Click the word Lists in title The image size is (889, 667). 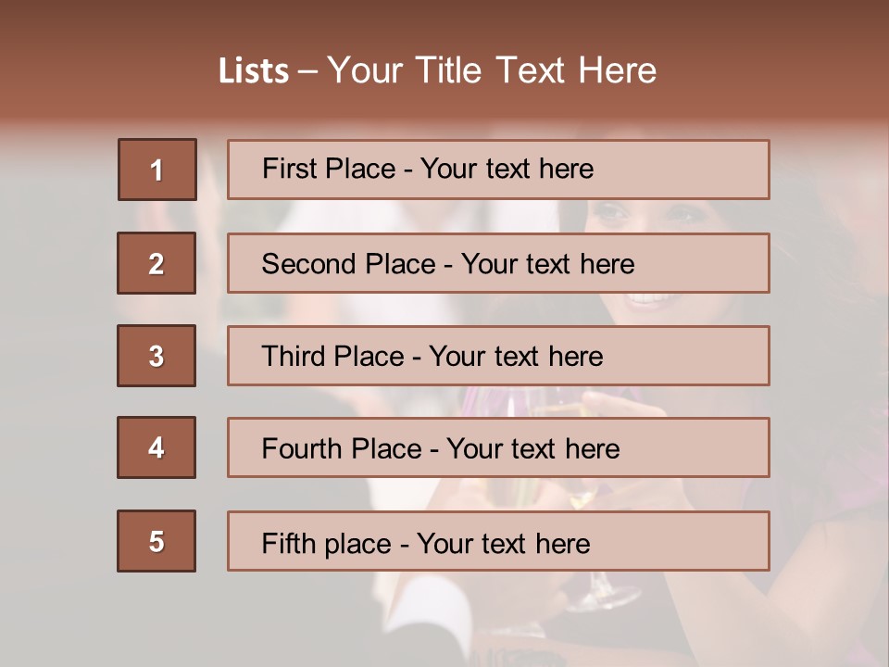tap(254, 71)
